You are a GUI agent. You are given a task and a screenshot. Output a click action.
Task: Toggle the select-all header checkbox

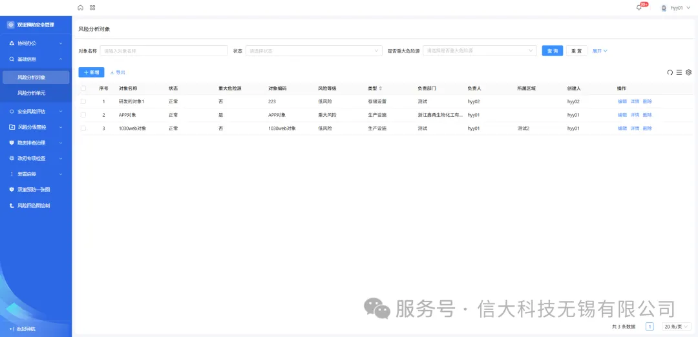click(x=83, y=88)
